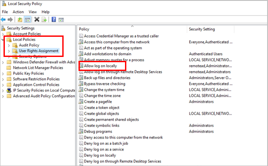Select the 'Allow log on locally' policy
This screenshot has width=268, height=166.
pyautogui.click(x=100, y=66)
